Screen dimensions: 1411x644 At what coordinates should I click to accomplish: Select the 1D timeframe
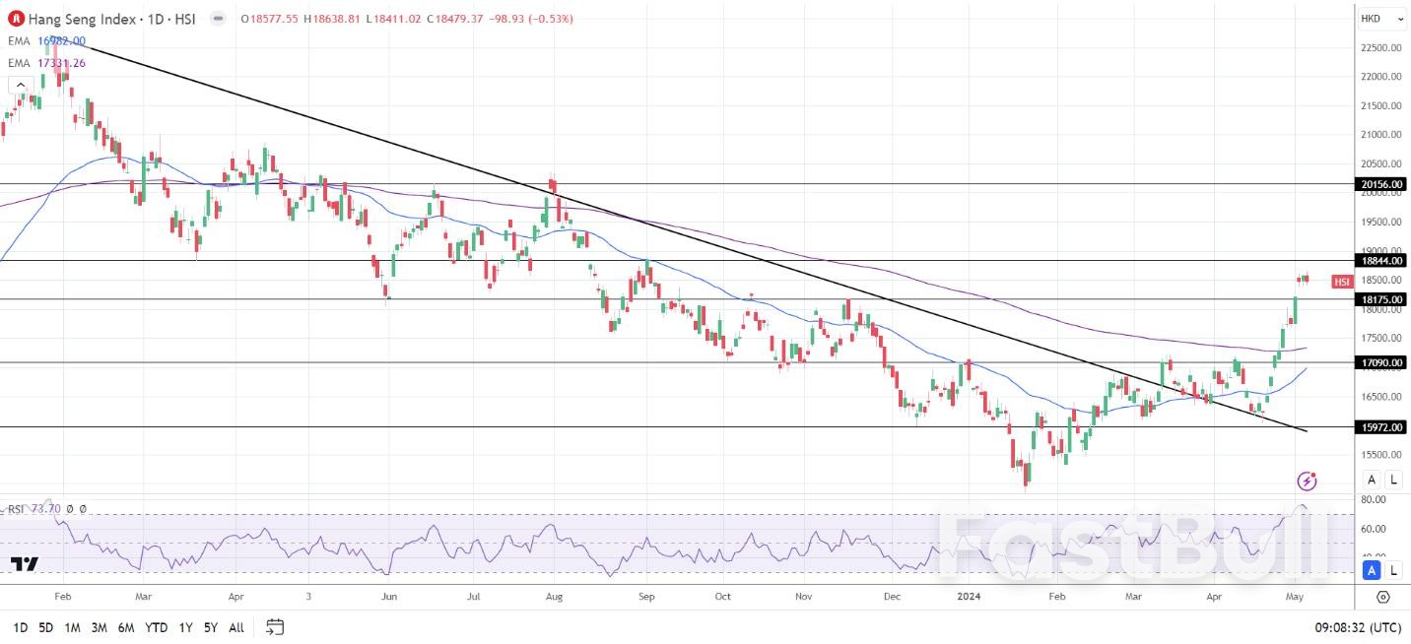(20, 627)
